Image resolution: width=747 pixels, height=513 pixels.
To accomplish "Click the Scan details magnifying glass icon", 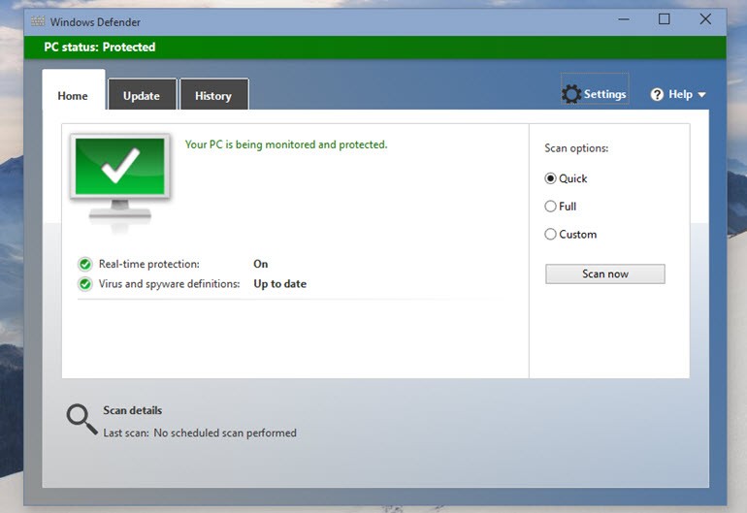I will [x=81, y=419].
